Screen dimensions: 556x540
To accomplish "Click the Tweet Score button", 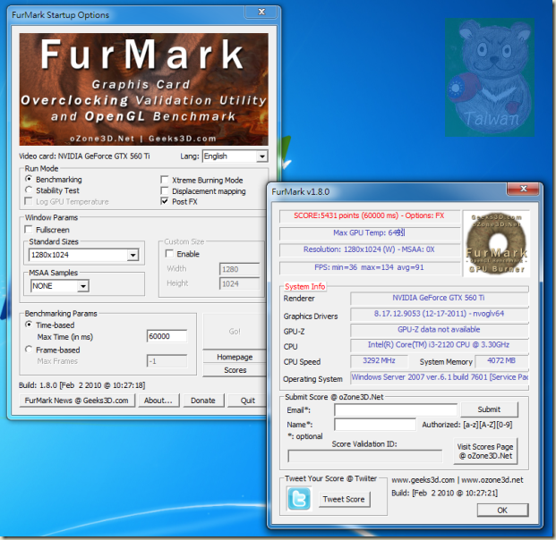I will coord(344,499).
